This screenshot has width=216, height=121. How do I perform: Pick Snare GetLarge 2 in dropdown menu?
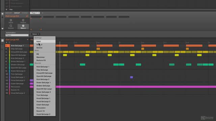(x=45, y=92)
